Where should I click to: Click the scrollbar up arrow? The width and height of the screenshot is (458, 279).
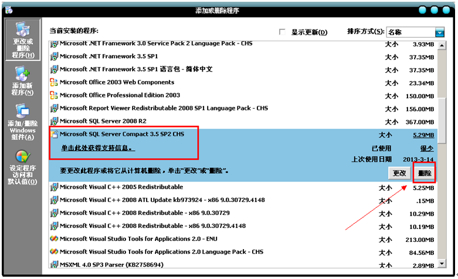(442, 46)
